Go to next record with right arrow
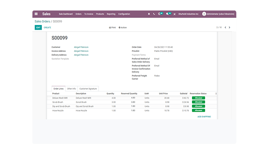This screenshot has width=269, height=164. pos(229,27)
